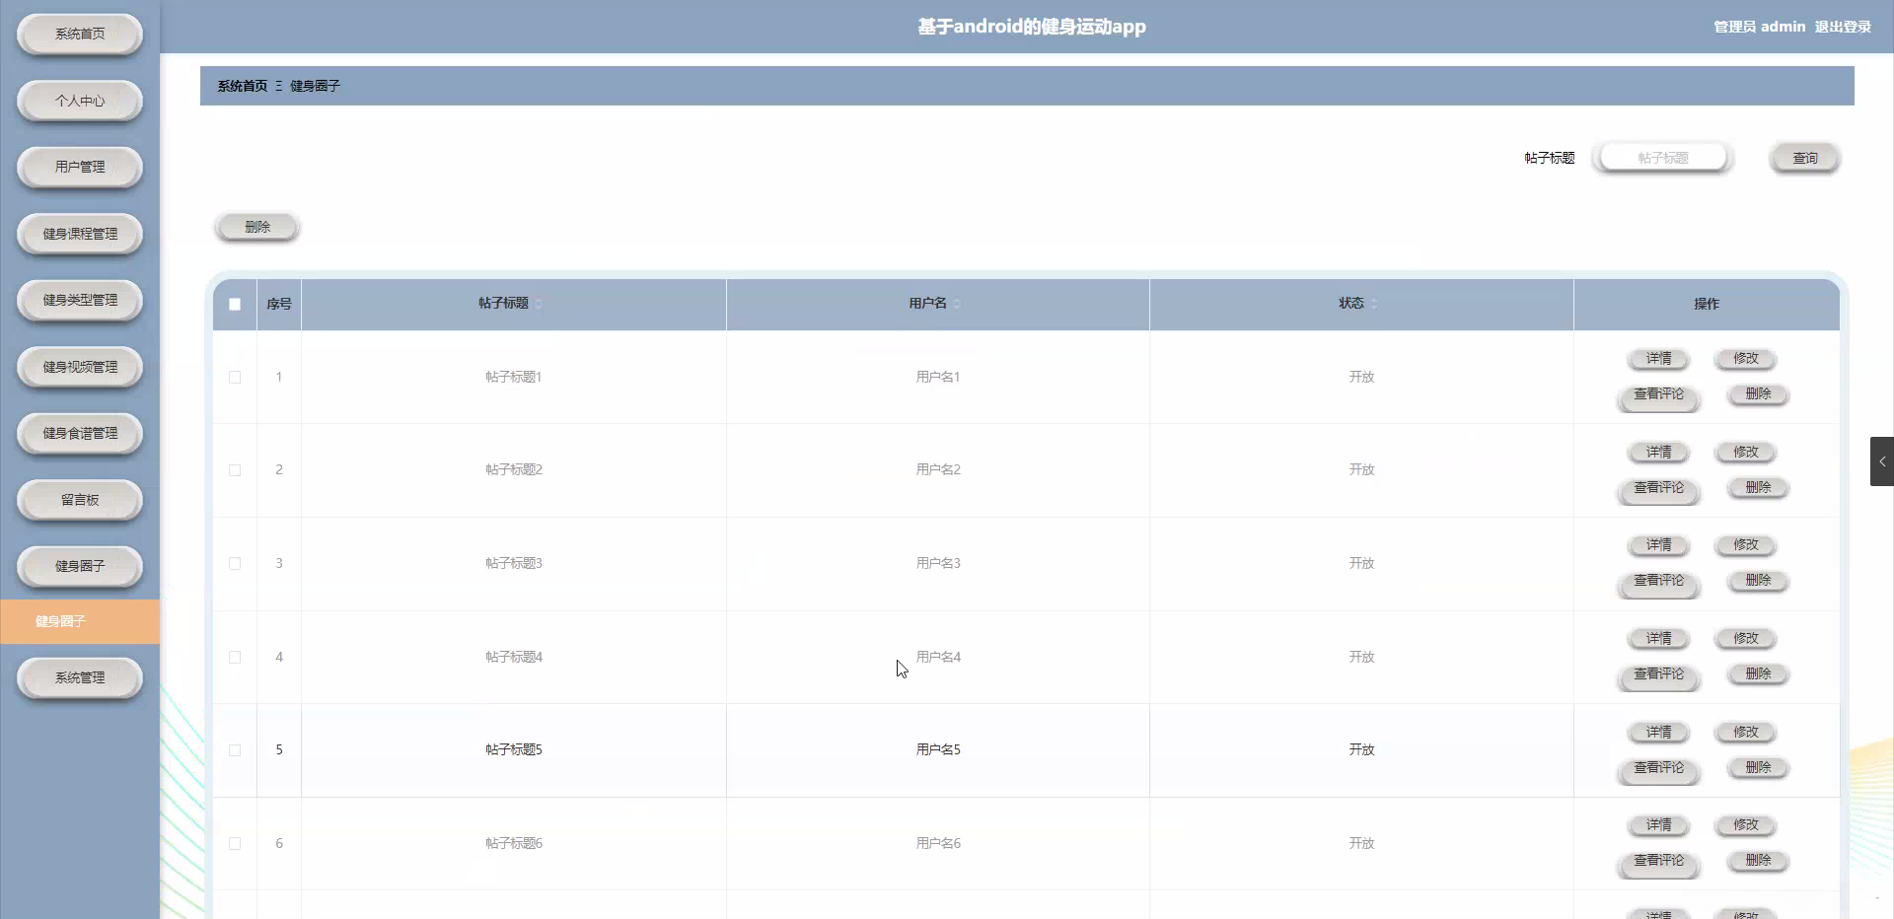This screenshot has height=919, width=1894.
Task: Open 用户管理 sidebar menu
Action: point(80,168)
